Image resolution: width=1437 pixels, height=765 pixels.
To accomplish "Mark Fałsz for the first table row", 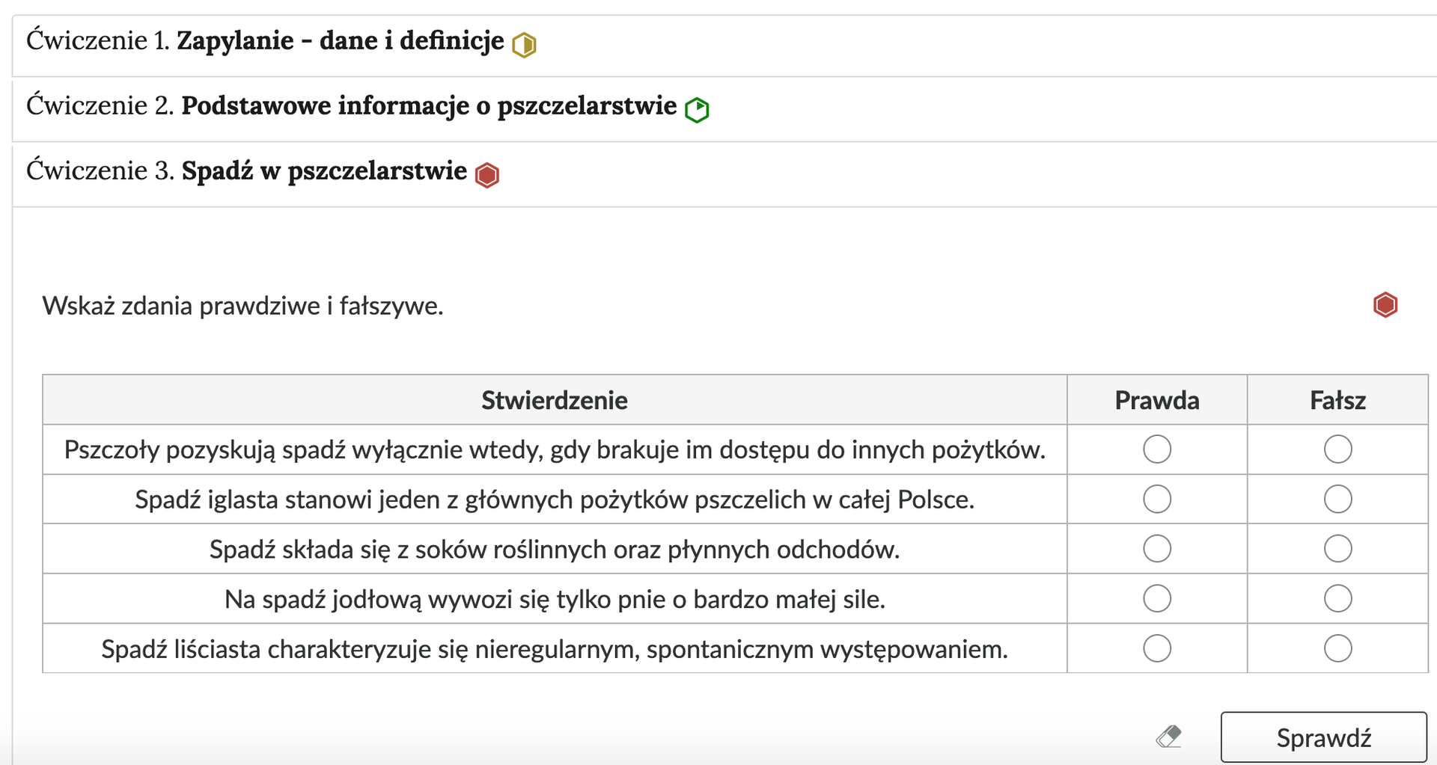I will pos(1337,449).
